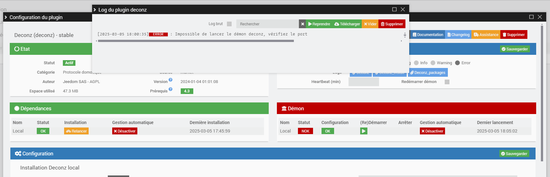Screen dimensions: 550x177
Task: Empty the log with Vider
Action: (x=370, y=24)
